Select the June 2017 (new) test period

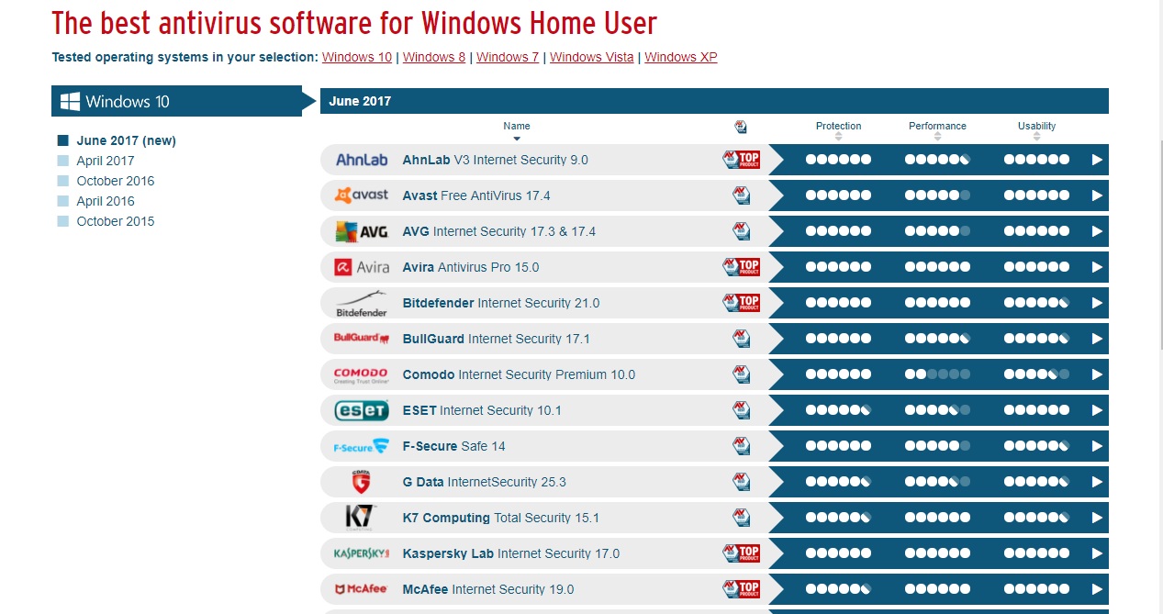[x=126, y=140]
